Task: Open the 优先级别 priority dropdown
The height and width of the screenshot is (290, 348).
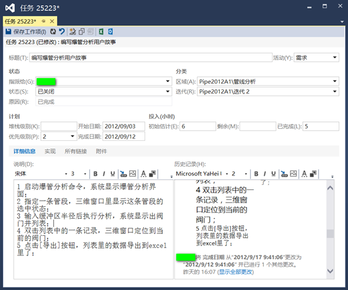Action: 72,137
